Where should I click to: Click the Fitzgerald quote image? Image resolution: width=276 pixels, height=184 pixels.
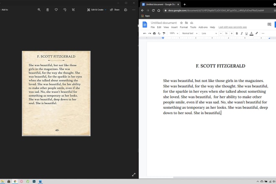click(56, 94)
